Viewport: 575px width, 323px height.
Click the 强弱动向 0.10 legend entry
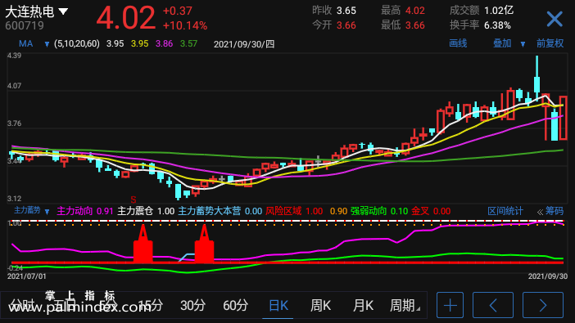point(379,211)
